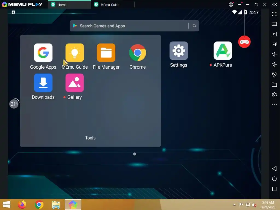Decrease the emulator volume
The height and width of the screenshot is (210, 280).
click(274, 64)
